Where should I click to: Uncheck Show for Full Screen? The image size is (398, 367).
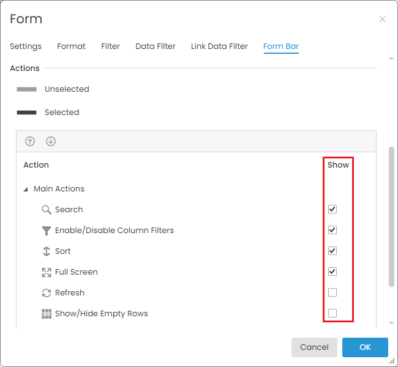point(332,272)
